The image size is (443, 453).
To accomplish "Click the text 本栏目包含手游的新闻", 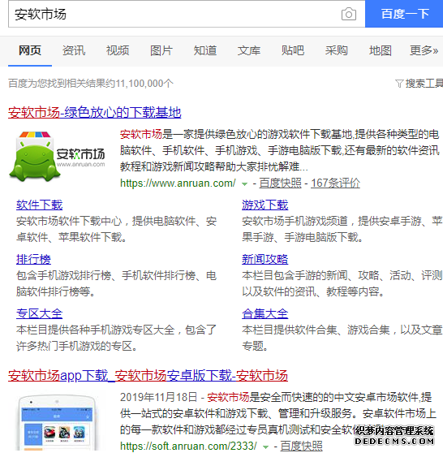I will [x=295, y=275].
